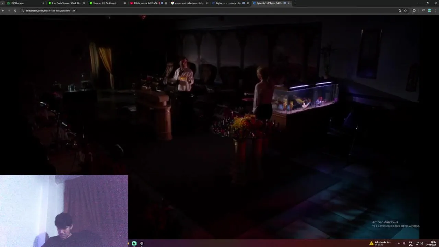
Task: Open the volume speaker icon in tray
Action: 421,243
